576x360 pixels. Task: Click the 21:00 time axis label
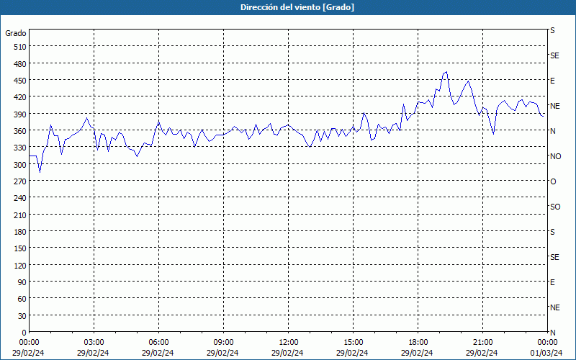(482, 343)
